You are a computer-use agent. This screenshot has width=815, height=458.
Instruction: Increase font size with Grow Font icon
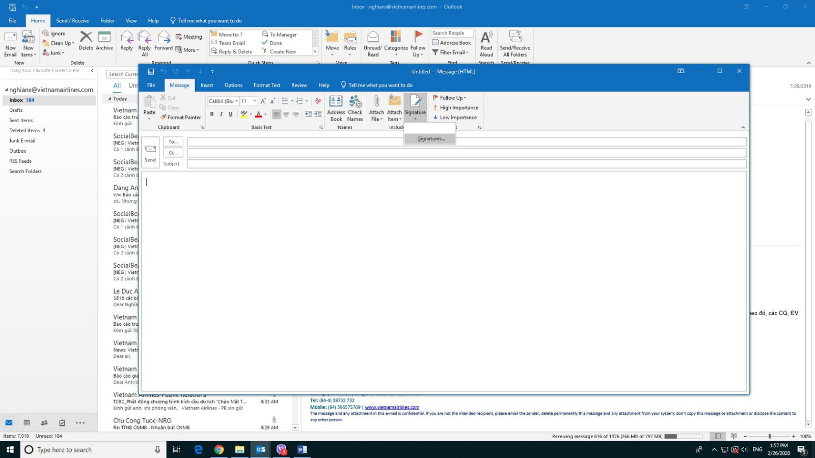(263, 101)
